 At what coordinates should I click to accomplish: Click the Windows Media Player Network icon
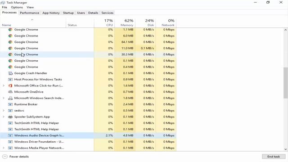(x=10, y=148)
